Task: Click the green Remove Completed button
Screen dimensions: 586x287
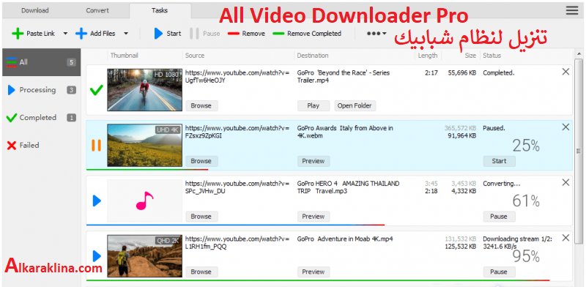Action: [x=307, y=34]
